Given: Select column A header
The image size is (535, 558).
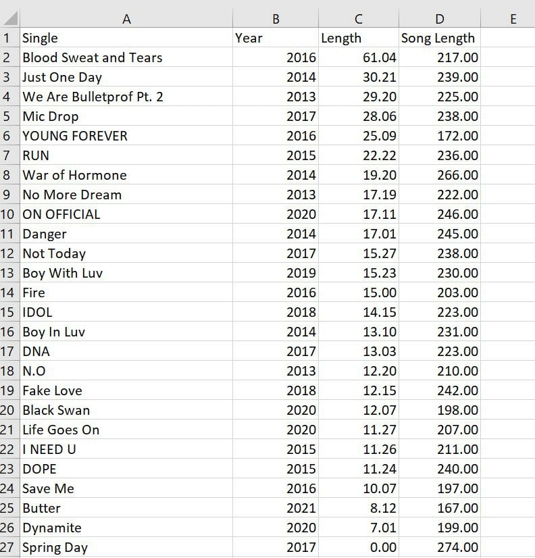Looking at the screenshot, I should (126, 19).
